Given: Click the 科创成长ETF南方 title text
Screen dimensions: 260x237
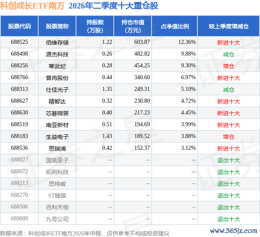Looking at the screenshot, I should [32, 6].
